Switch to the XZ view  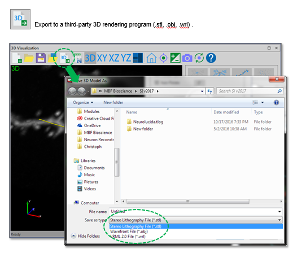click(114, 58)
